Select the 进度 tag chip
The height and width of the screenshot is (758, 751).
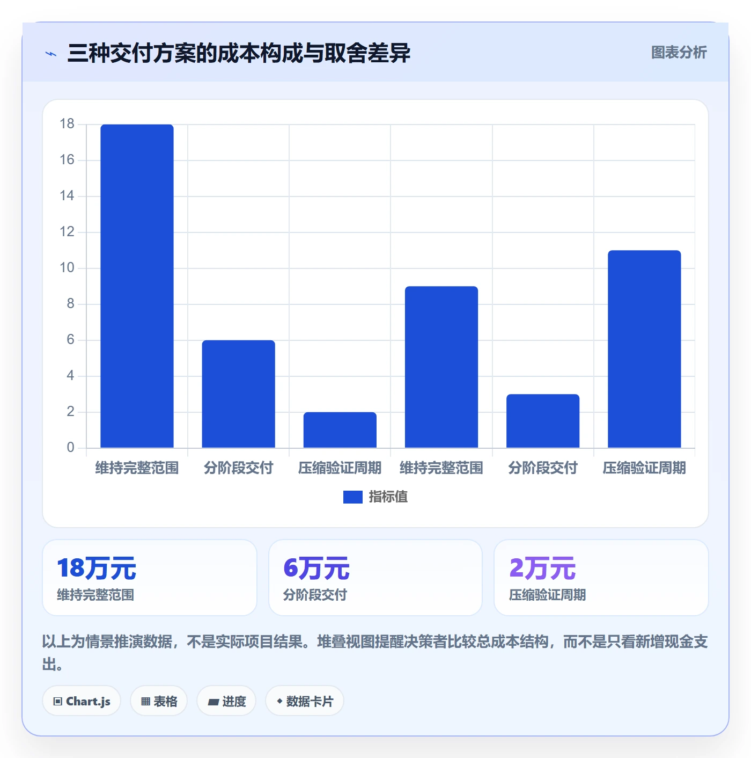(226, 701)
